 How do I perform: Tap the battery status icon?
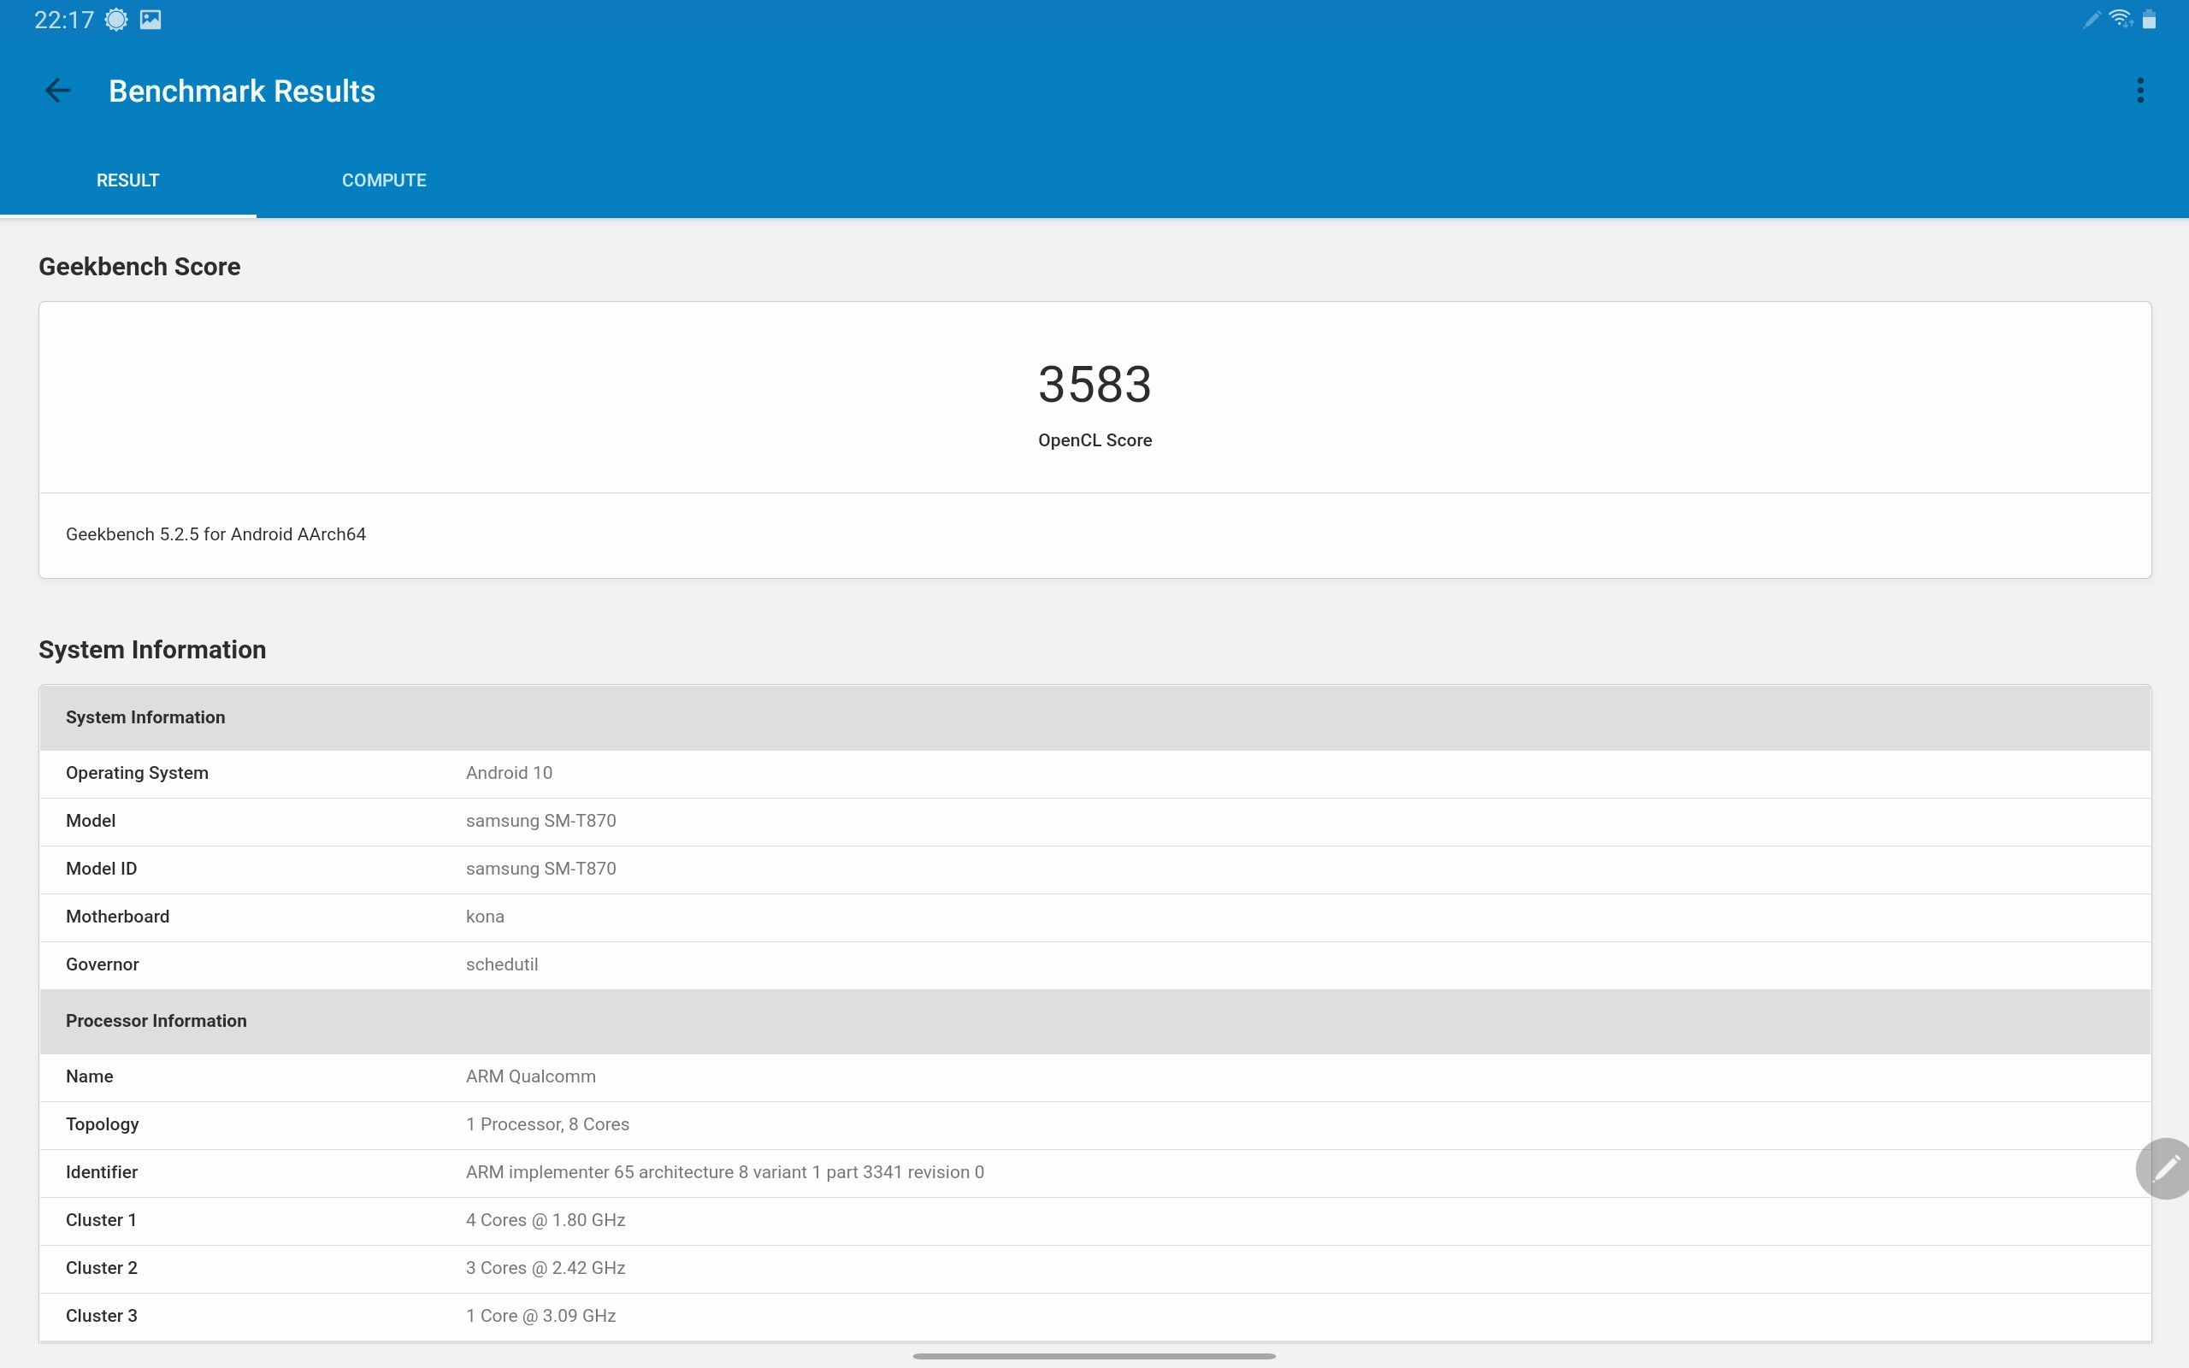point(2149,20)
